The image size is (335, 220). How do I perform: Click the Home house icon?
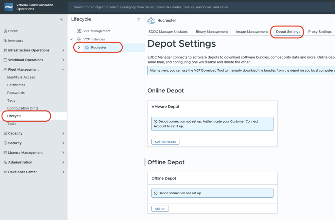coord(5,31)
